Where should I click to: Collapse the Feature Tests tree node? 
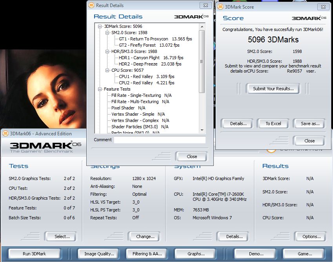coord(100,89)
